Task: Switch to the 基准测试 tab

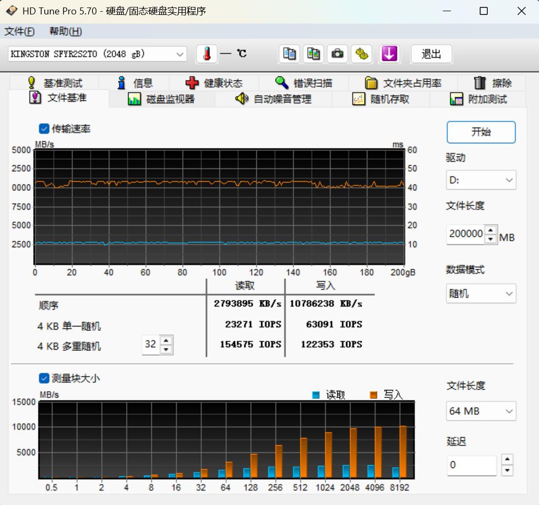Action: click(x=54, y=83)
